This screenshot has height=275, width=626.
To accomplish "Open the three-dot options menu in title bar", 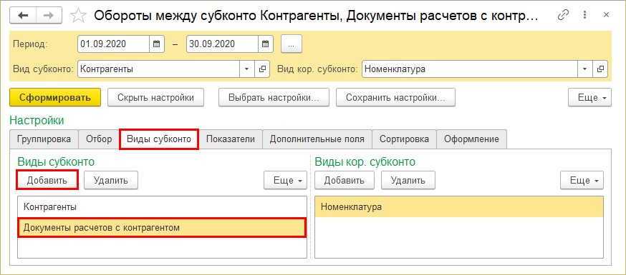I will pyautogui.click(x=585, y=16).
